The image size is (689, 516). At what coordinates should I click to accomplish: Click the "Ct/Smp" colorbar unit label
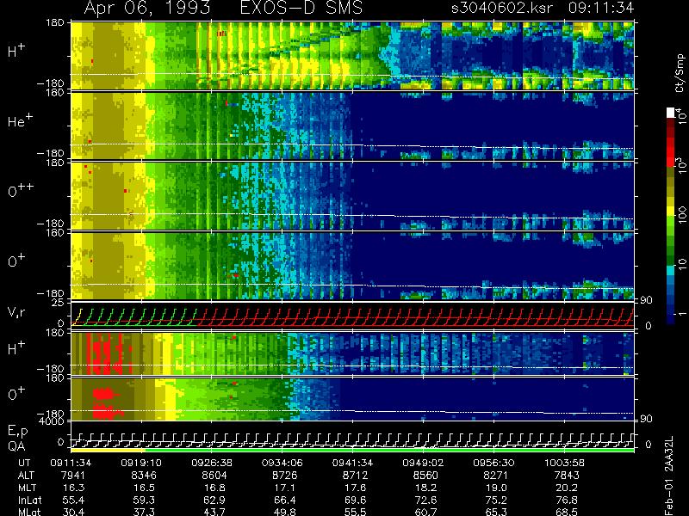coord(680,73)
